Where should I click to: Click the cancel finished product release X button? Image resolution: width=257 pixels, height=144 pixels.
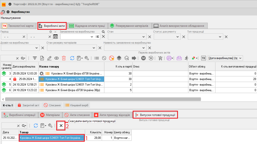tap(61, 126)
